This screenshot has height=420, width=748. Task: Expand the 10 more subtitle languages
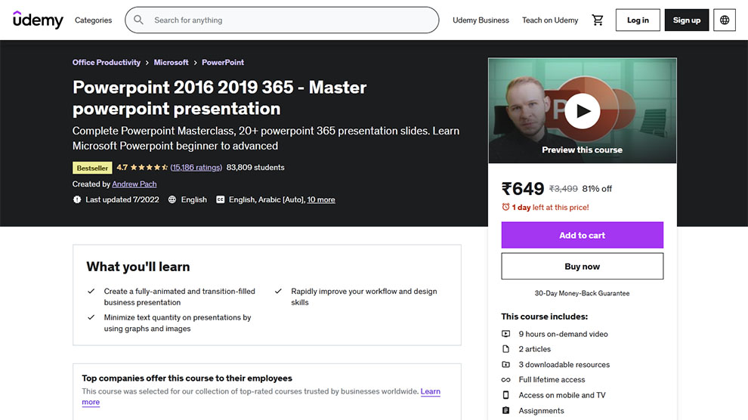pyautogui.click(x=321, y=200)
